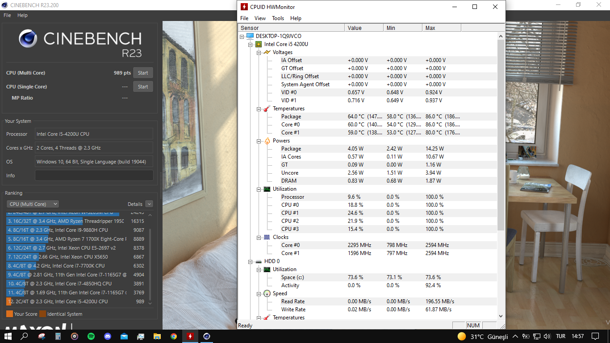Select the Core #1 temperature row
Viewport: 610px width, 343px height.
[368, 133]
